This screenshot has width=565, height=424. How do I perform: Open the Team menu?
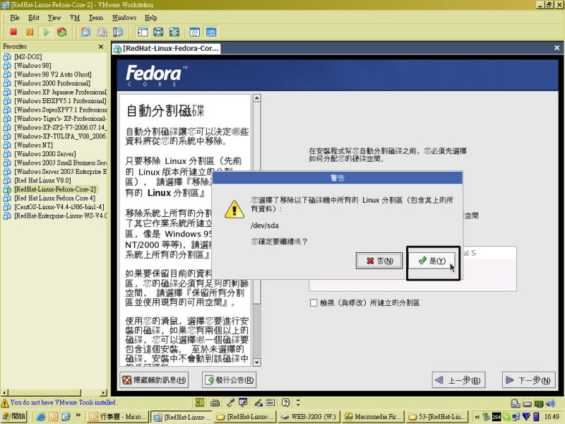pos(96,17)
